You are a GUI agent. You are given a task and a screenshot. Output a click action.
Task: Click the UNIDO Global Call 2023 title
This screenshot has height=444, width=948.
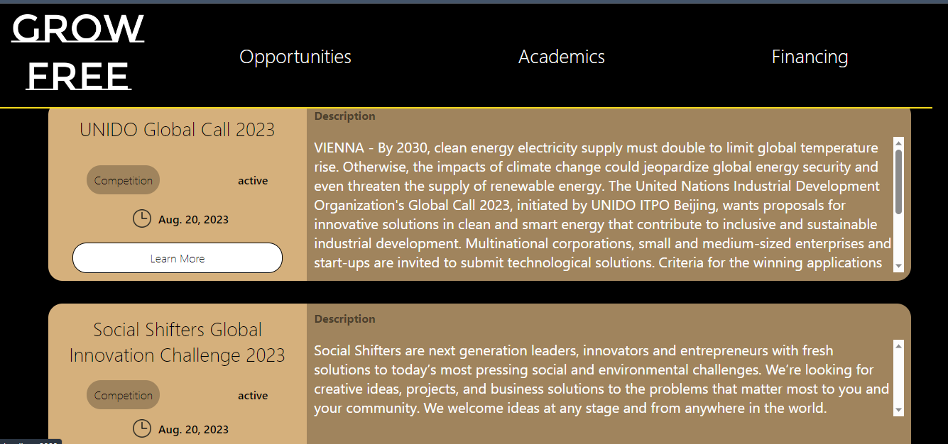pos(177,130)
